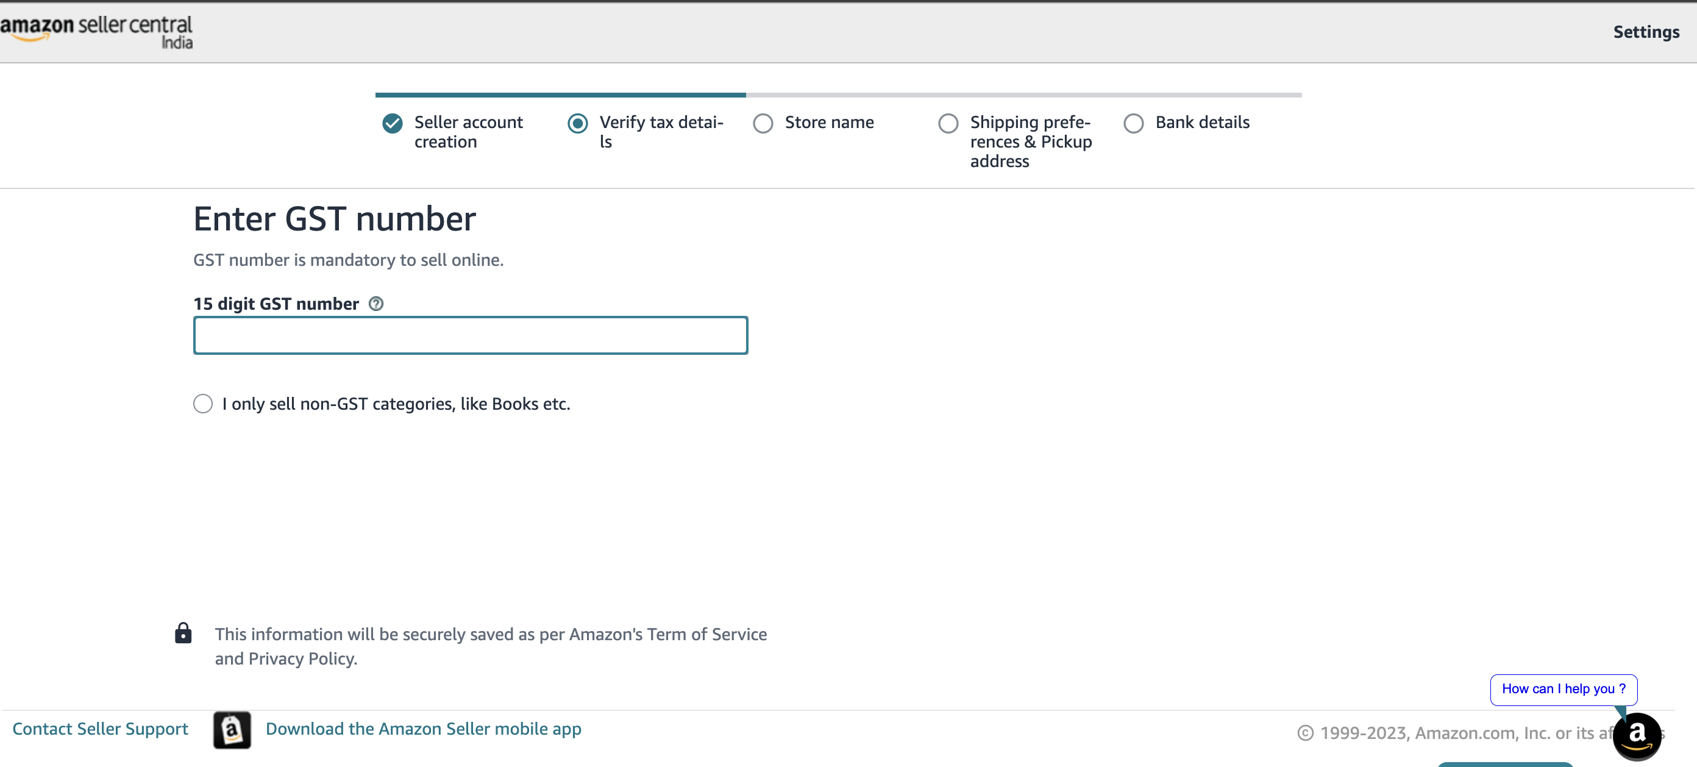
Task: Click the Amazon Seller app icon
Action: [x=232, y=729]
